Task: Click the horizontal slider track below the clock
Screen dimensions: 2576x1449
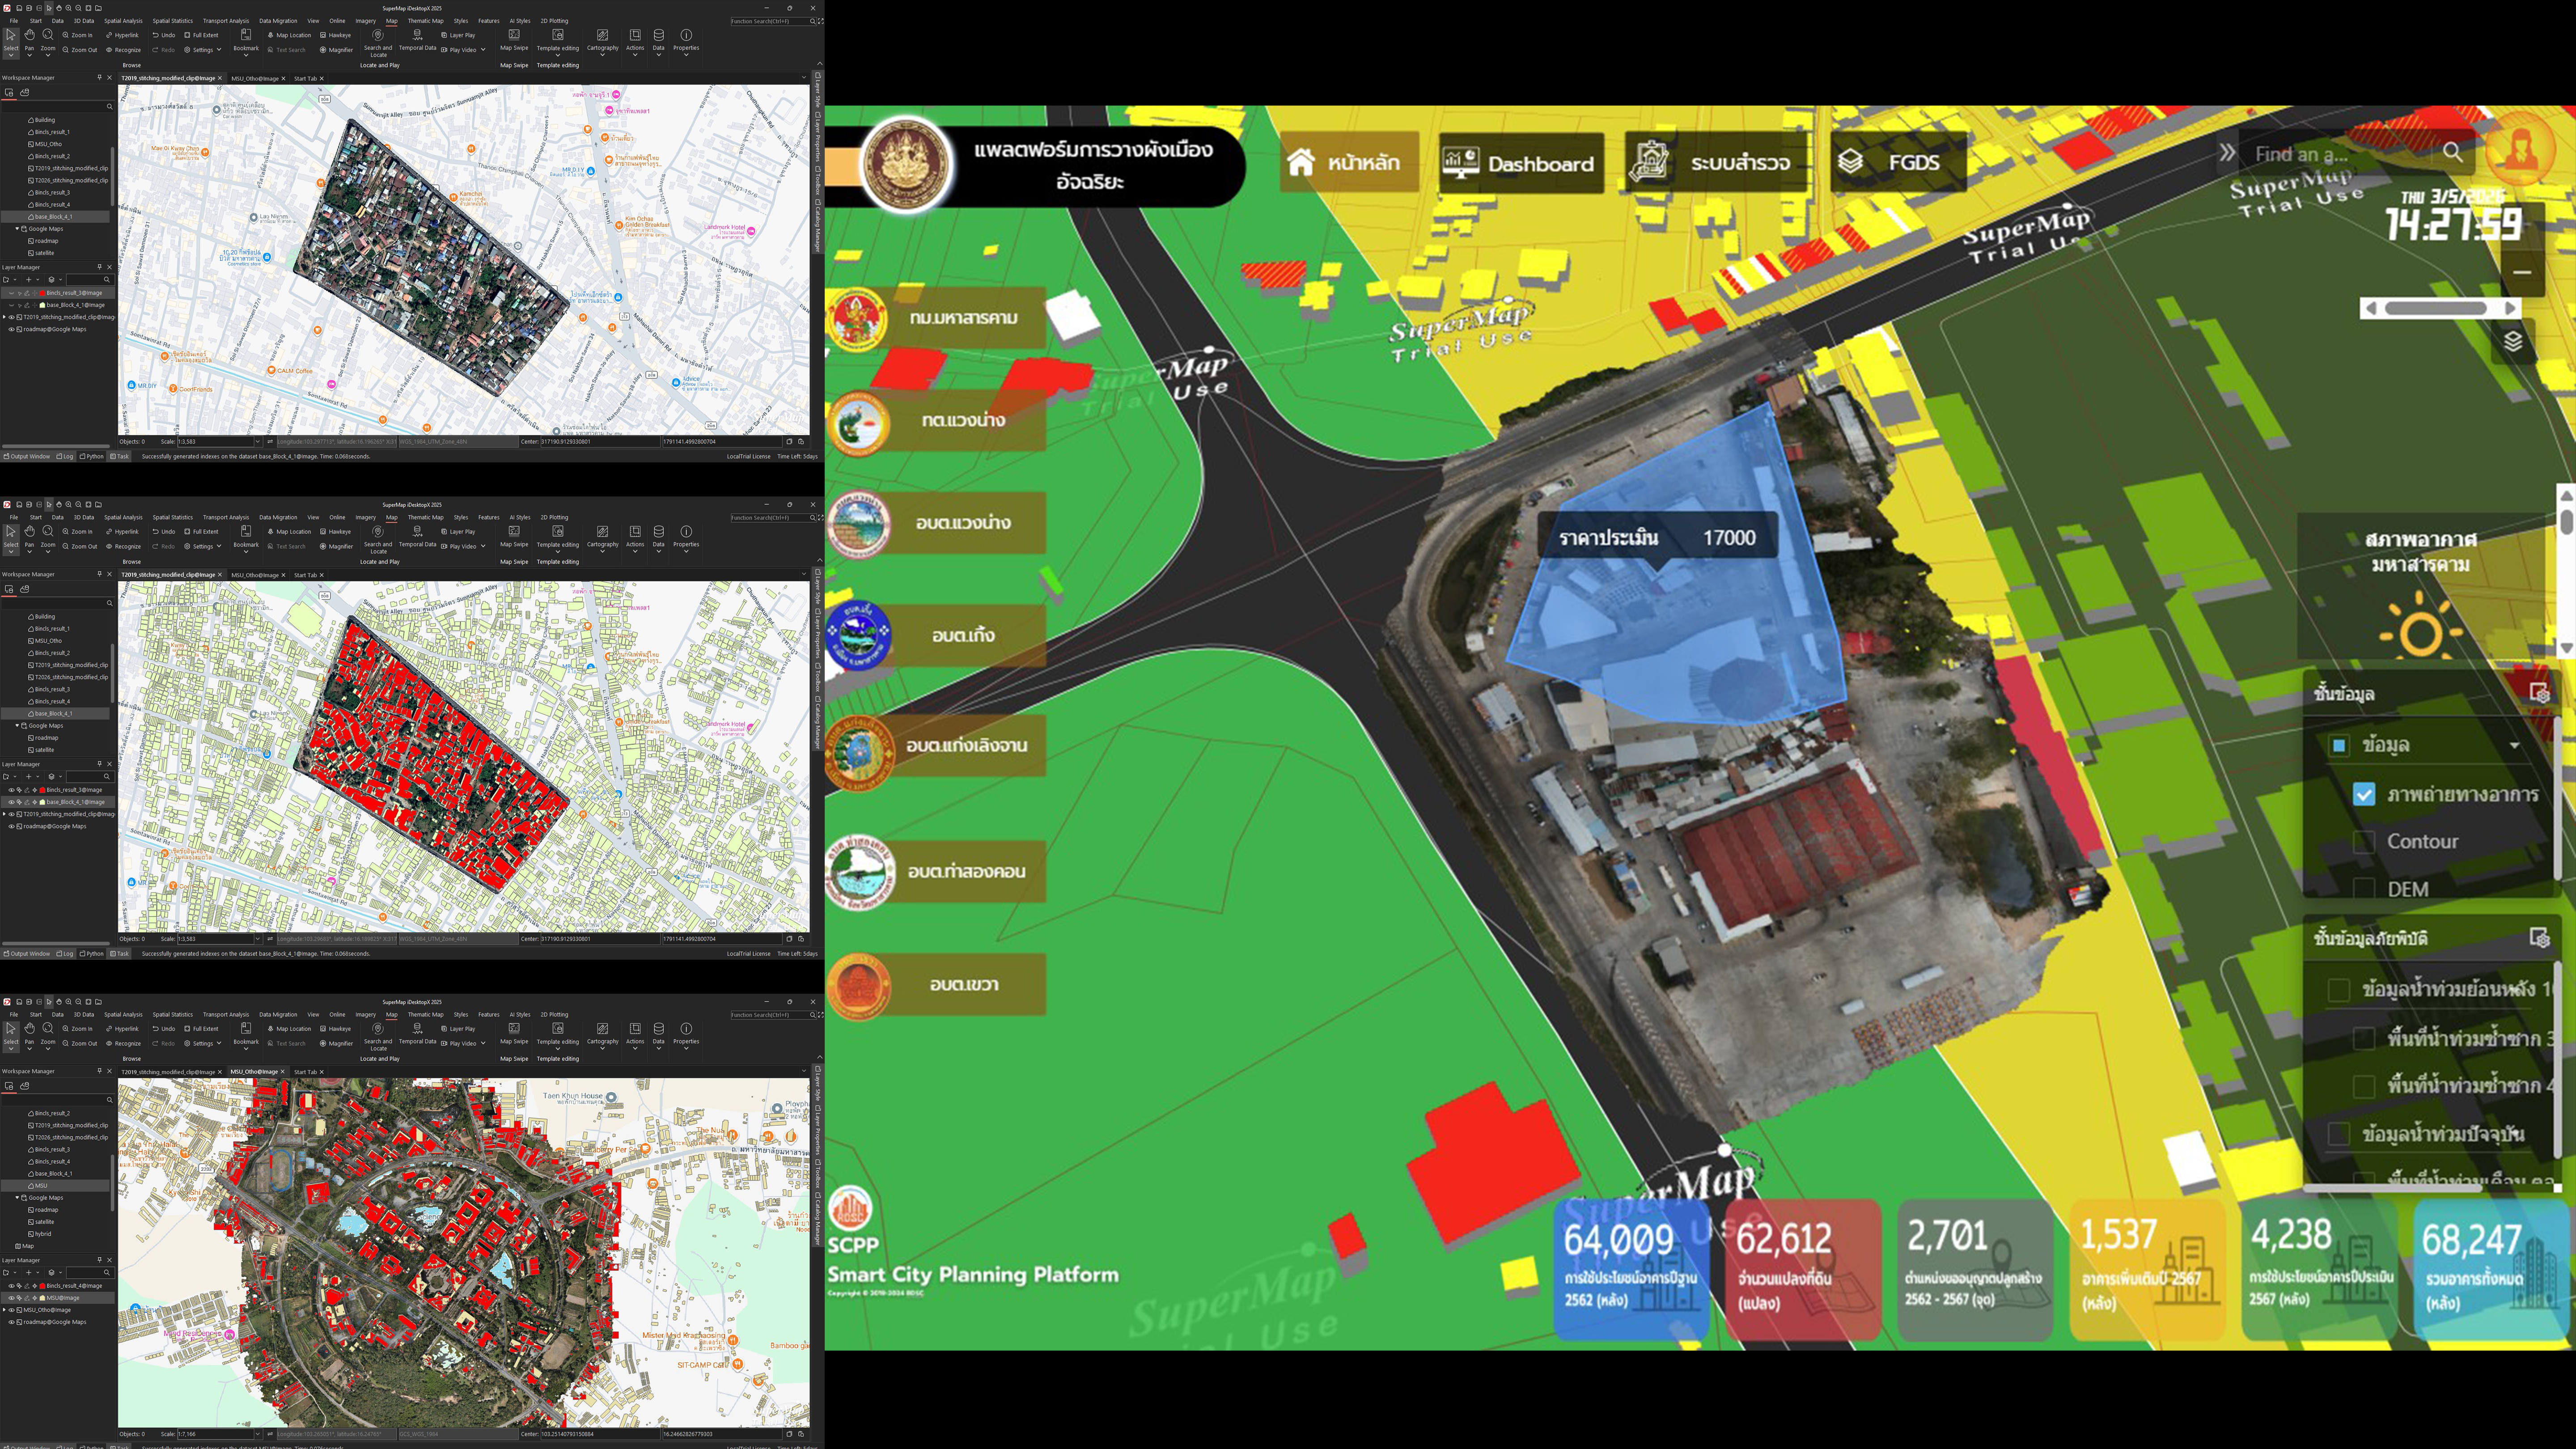Action: click(x=2435, y=308)
